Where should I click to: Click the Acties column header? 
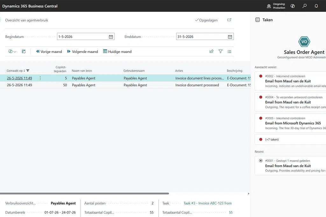pos(179,71)
